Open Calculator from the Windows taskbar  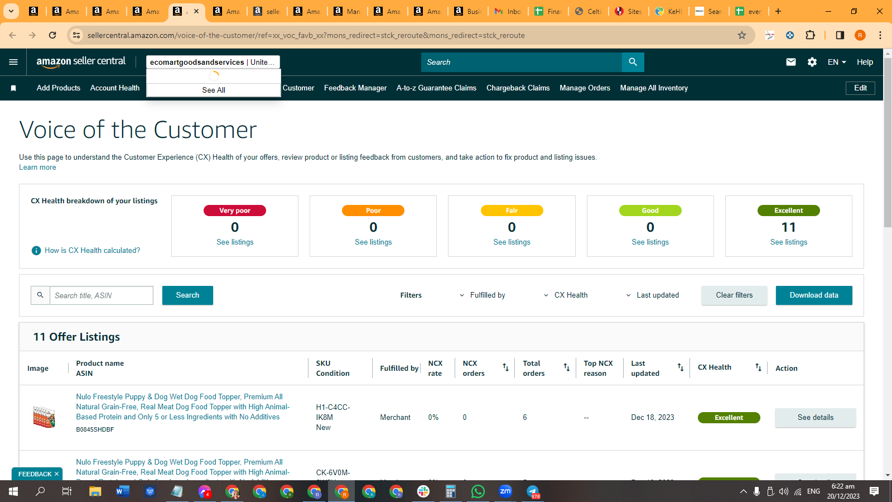point(451,491)
